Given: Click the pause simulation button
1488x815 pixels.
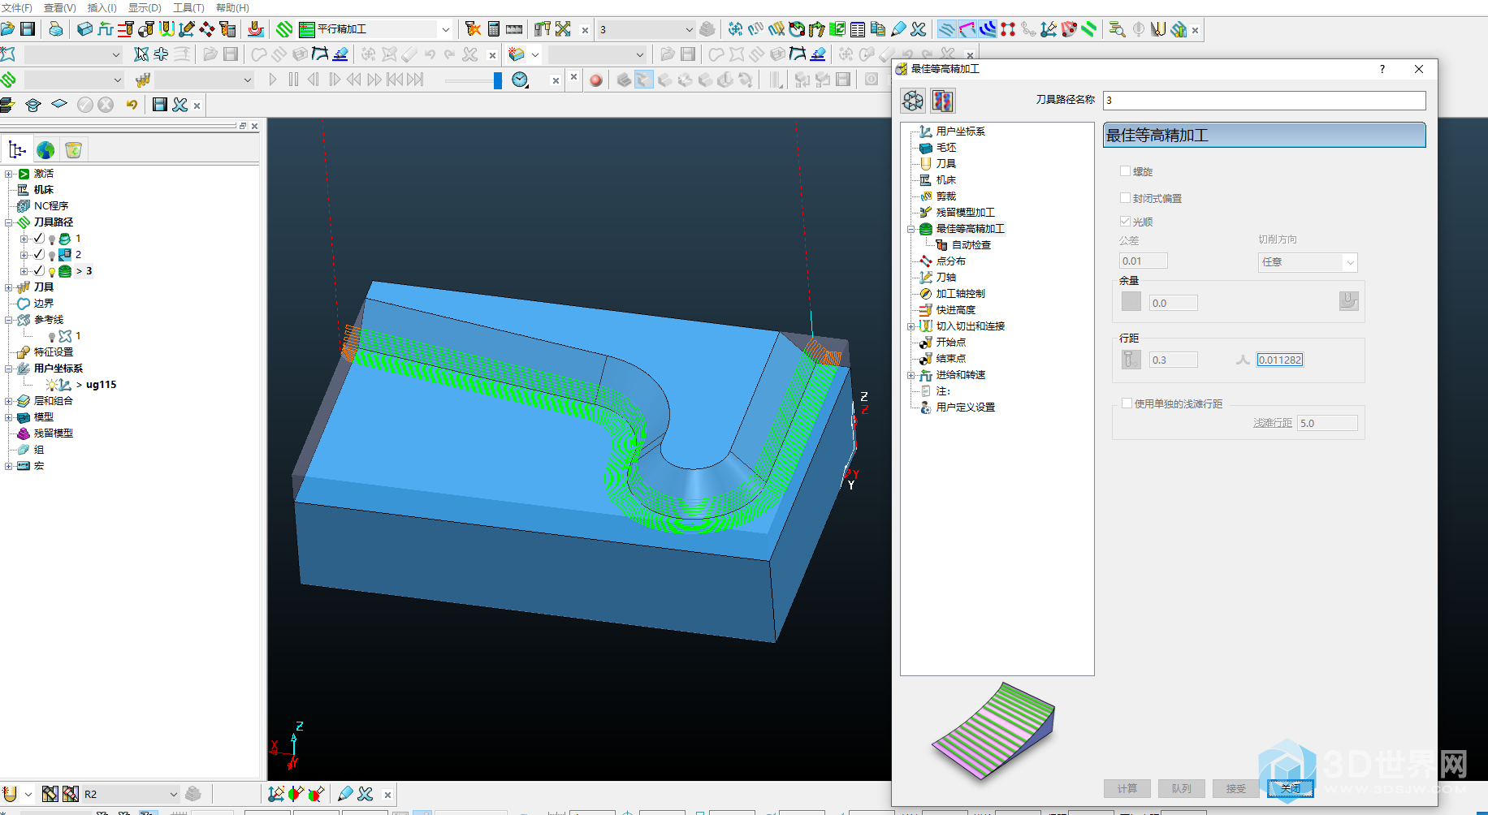Looking at the screenshot, I should click(293, 80).
